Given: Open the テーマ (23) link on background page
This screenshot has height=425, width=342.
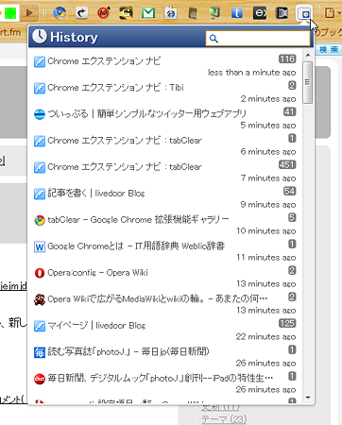Looking at the screenshot, I should pyautogui.click(x=224, y=419).
